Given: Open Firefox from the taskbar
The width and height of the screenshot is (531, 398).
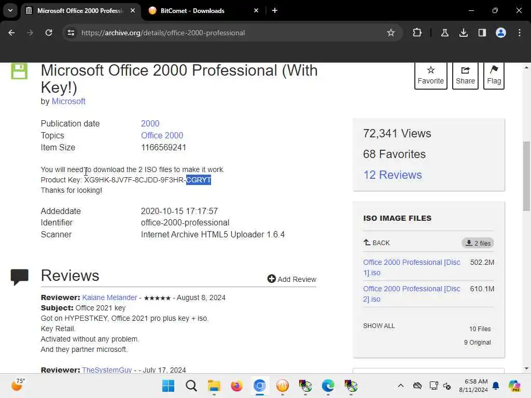Looking at the screenshot, I should coord(236,386).
